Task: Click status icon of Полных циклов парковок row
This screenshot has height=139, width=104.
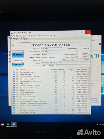Action: pos(14,106)
